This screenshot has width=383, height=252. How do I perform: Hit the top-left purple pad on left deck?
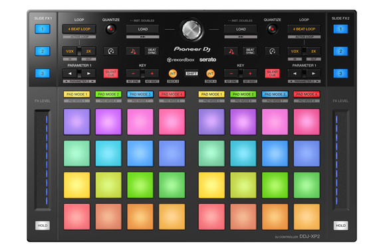tap(76, 121)
